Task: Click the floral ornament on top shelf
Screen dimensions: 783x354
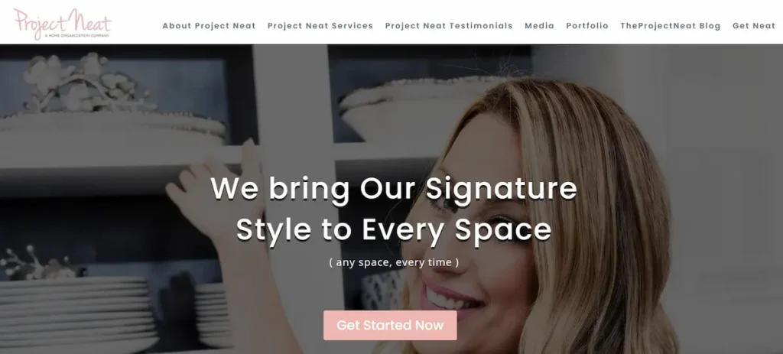Action: pos(87,83)
